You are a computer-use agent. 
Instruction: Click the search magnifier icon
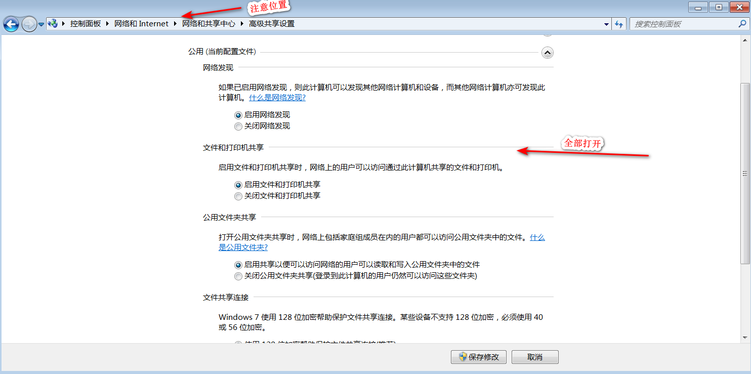pos(742,24)
